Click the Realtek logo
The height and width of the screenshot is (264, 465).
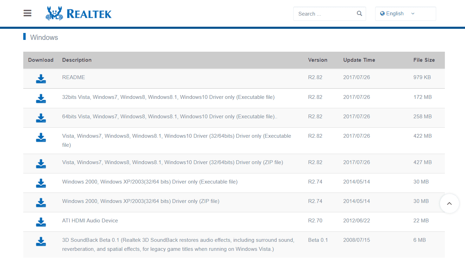pos(78,13)
